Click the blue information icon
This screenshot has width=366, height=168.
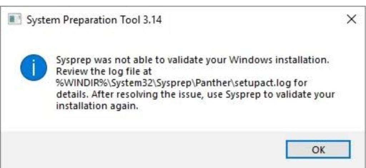coord(33,68)
